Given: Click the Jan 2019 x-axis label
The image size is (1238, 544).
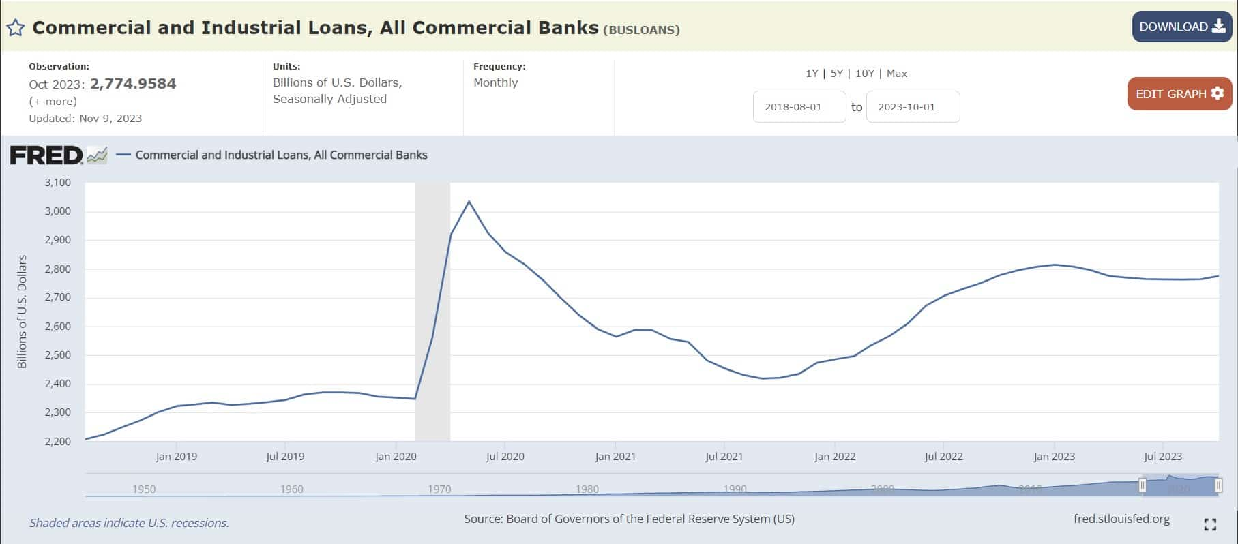Looking at the screenshot, I should pos(176,457).
